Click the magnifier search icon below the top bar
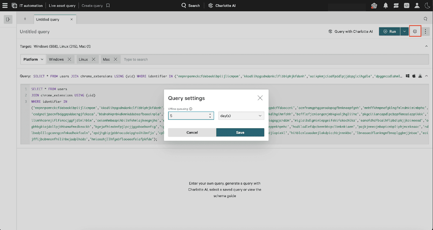 pos(425,19)
